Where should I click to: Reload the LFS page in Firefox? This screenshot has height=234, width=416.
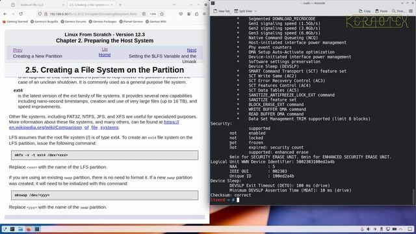coord(21,14)
